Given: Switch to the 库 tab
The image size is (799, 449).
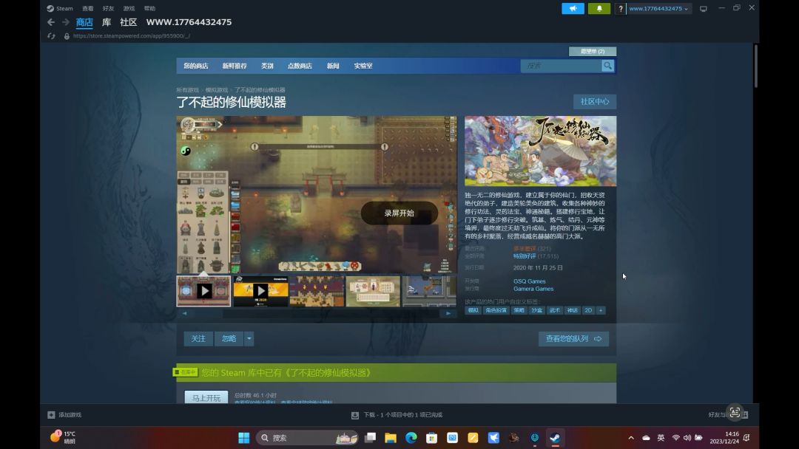Looking at the screenshot, I should tap(107, 22).
